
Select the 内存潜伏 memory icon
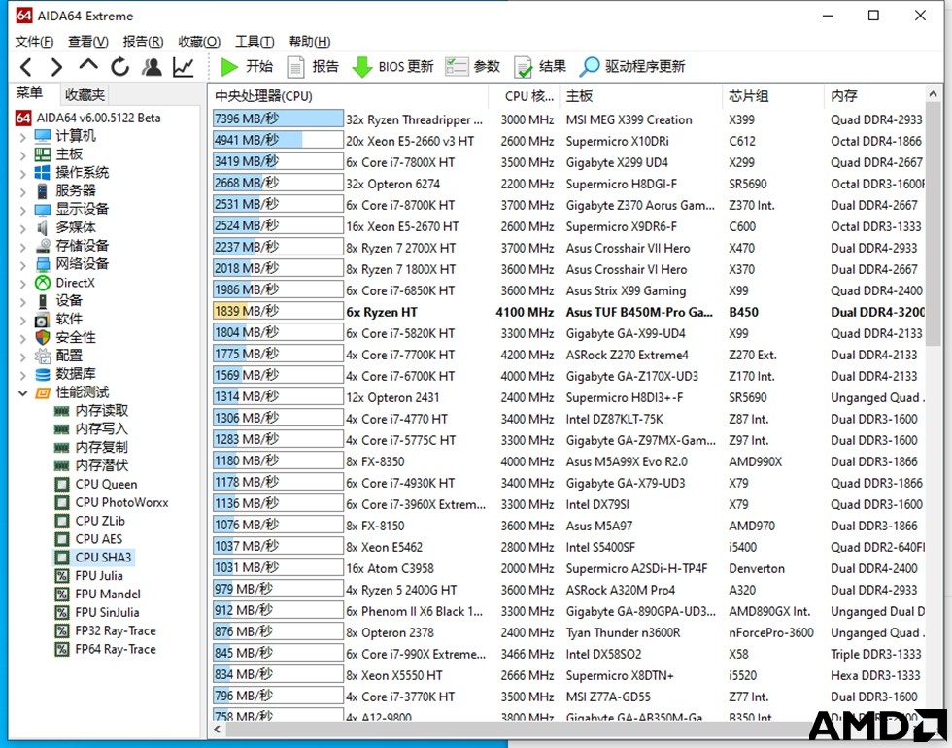tap(61, 465)
